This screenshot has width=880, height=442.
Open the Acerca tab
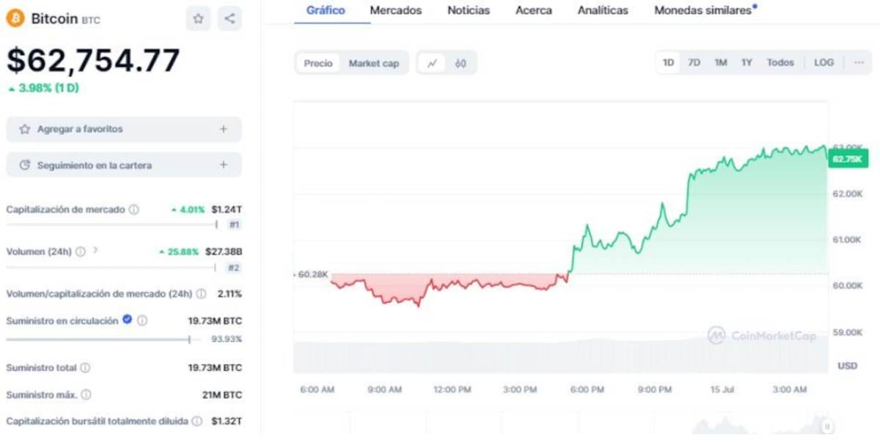point(534,10)
